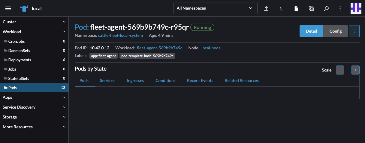The image size is (365, 143).
Task: Click the Pod IP 10.42.0.12 value
Action: (99, 48)
